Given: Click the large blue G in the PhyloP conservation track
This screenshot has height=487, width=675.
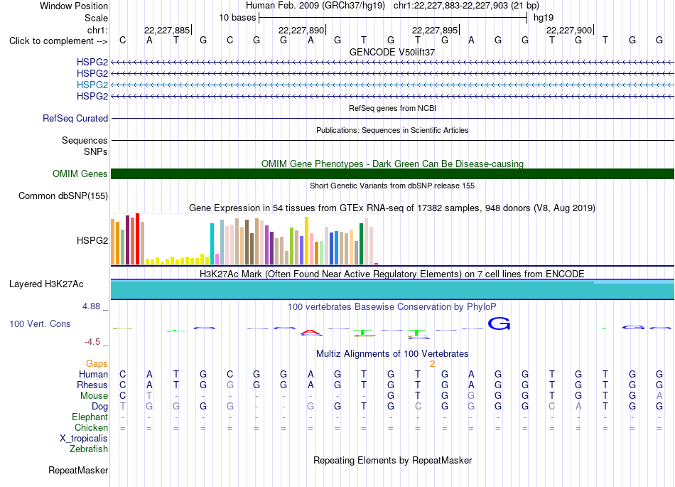Looking at the screenshot, I should coord(499,323).
